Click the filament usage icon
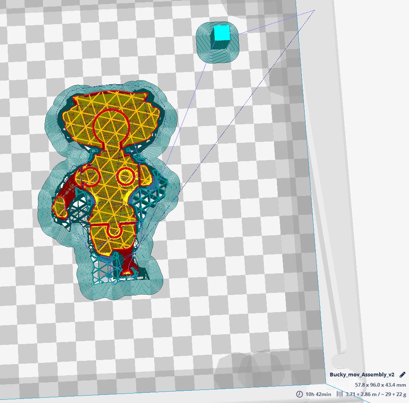This screenshot has height=403, width=409. pyautogui.click(x=339, y=394)
